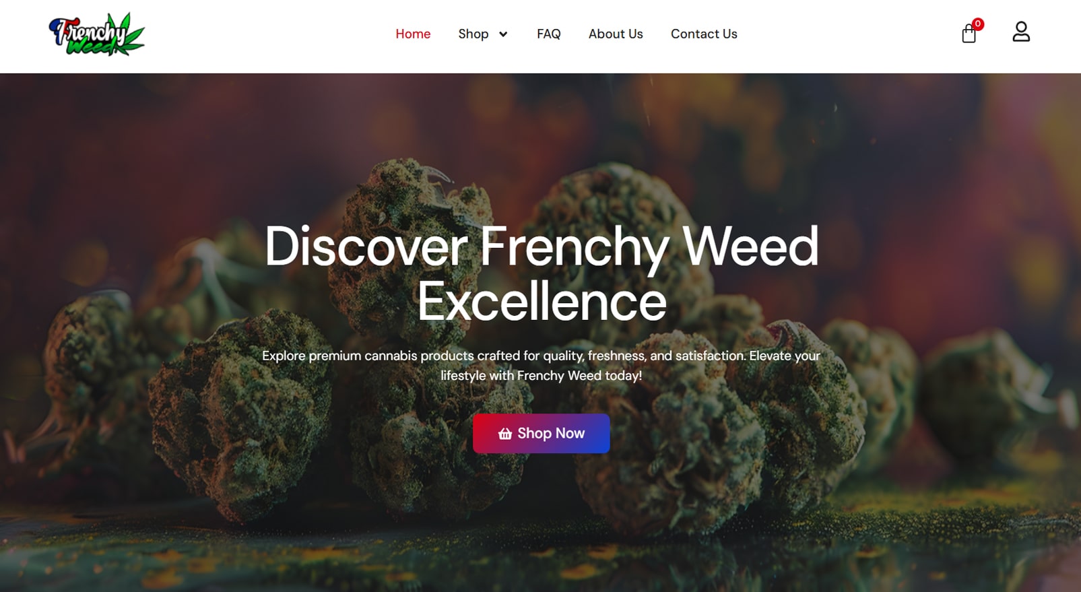
Task: Open the Shop menu item
Action: [x=473, y=34]
